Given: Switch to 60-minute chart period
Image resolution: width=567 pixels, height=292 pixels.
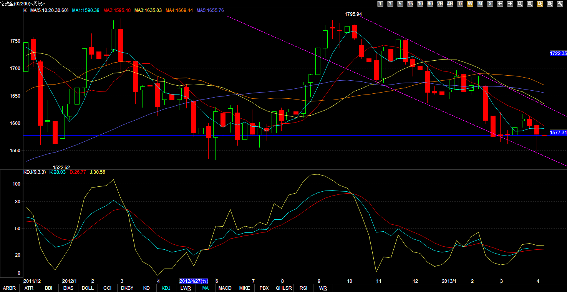Looking at the screenshot, I should pos(430,4).
